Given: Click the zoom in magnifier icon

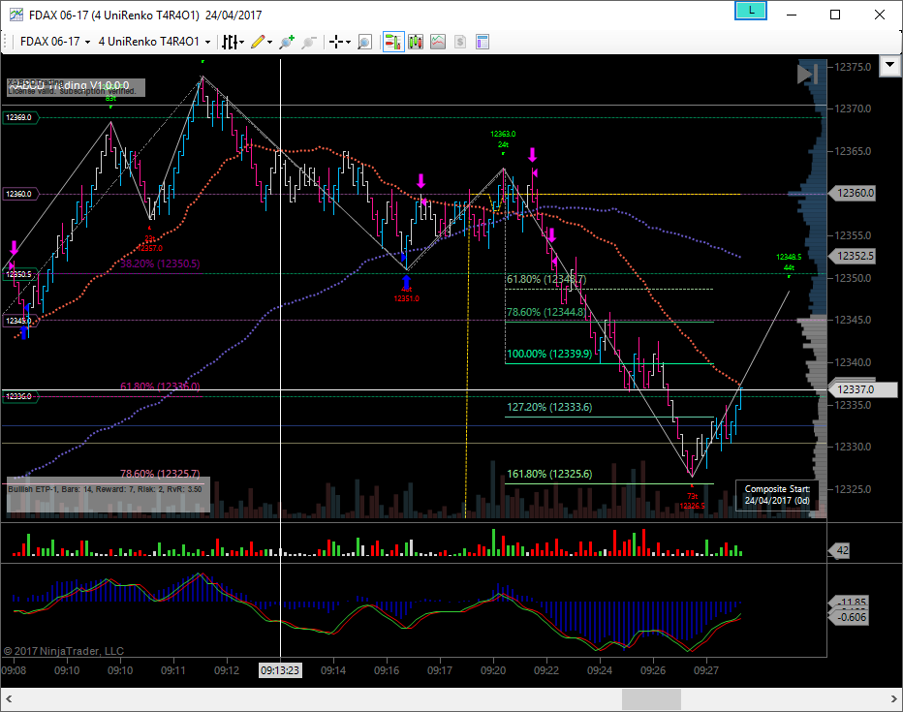Looking at the screenshot, I should pos(286,42).
